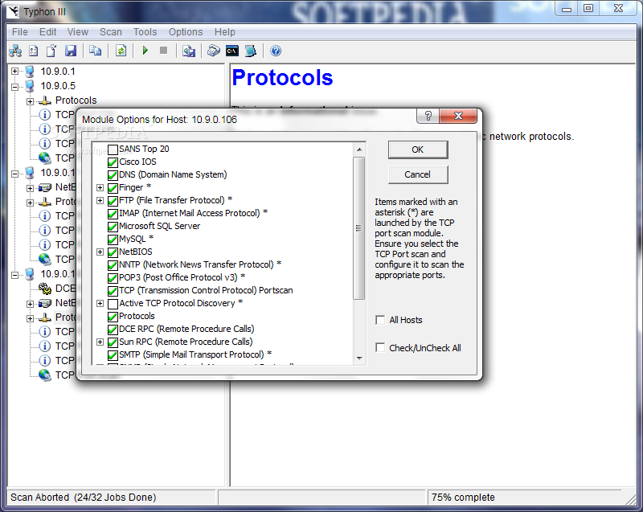
Task: Click the copy pages toolbar icon
Action: point(95,51)
